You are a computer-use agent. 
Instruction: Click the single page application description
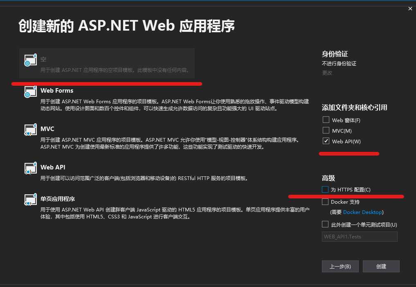point(175,213)
